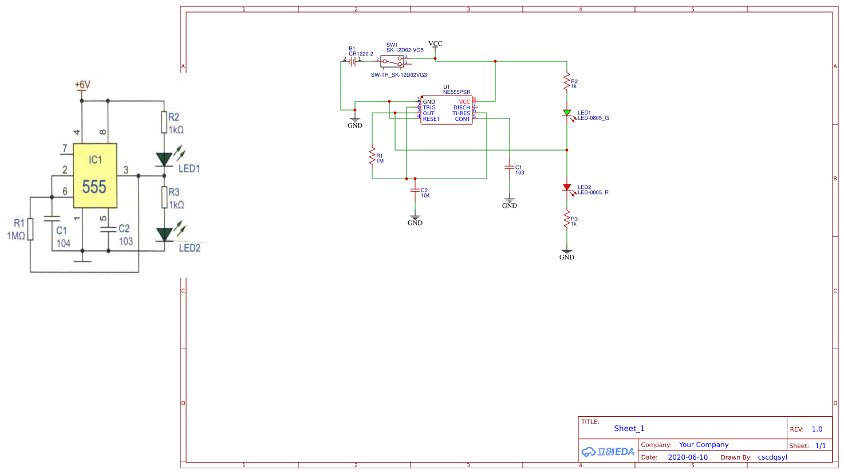Click the CONT pin label on U1
The width and height of the screenshot is (844, 474).
[463, 119]
